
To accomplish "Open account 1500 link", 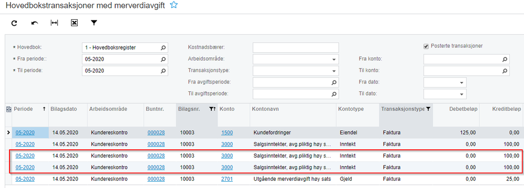I will pyautogui.click(x=227, y=133).
